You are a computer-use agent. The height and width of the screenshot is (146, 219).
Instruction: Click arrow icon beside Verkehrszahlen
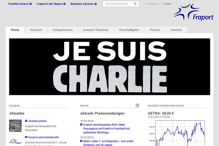[26, 121]
